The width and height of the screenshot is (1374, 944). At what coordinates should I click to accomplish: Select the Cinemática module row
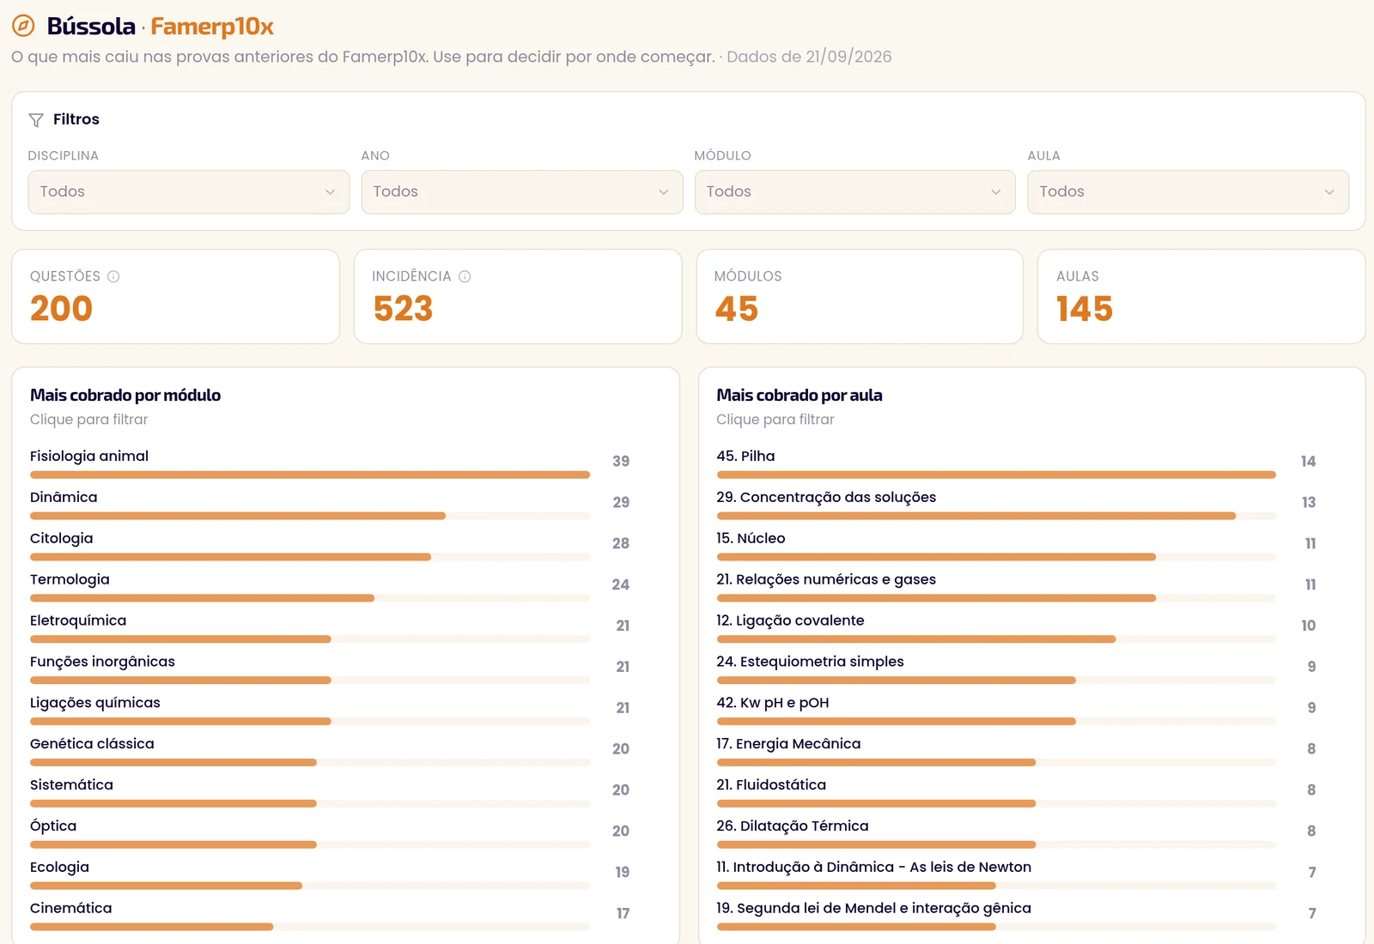click(x=330, y=916)
